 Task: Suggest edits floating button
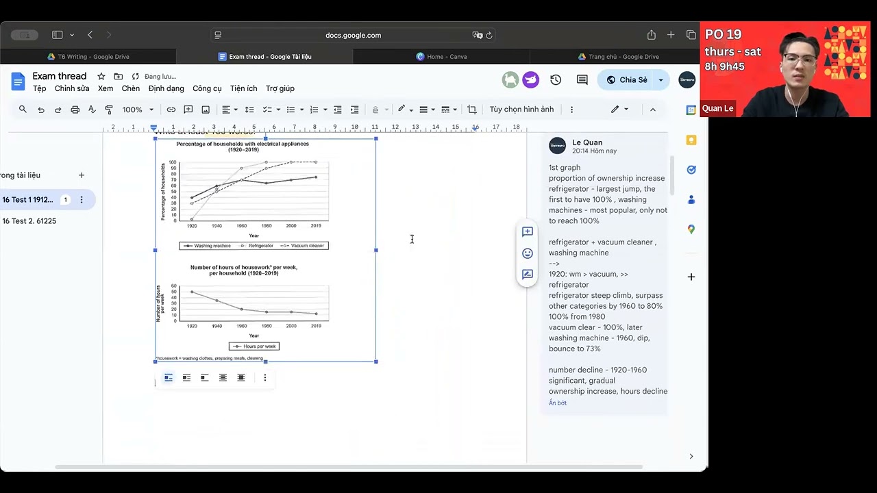(528, 275)
